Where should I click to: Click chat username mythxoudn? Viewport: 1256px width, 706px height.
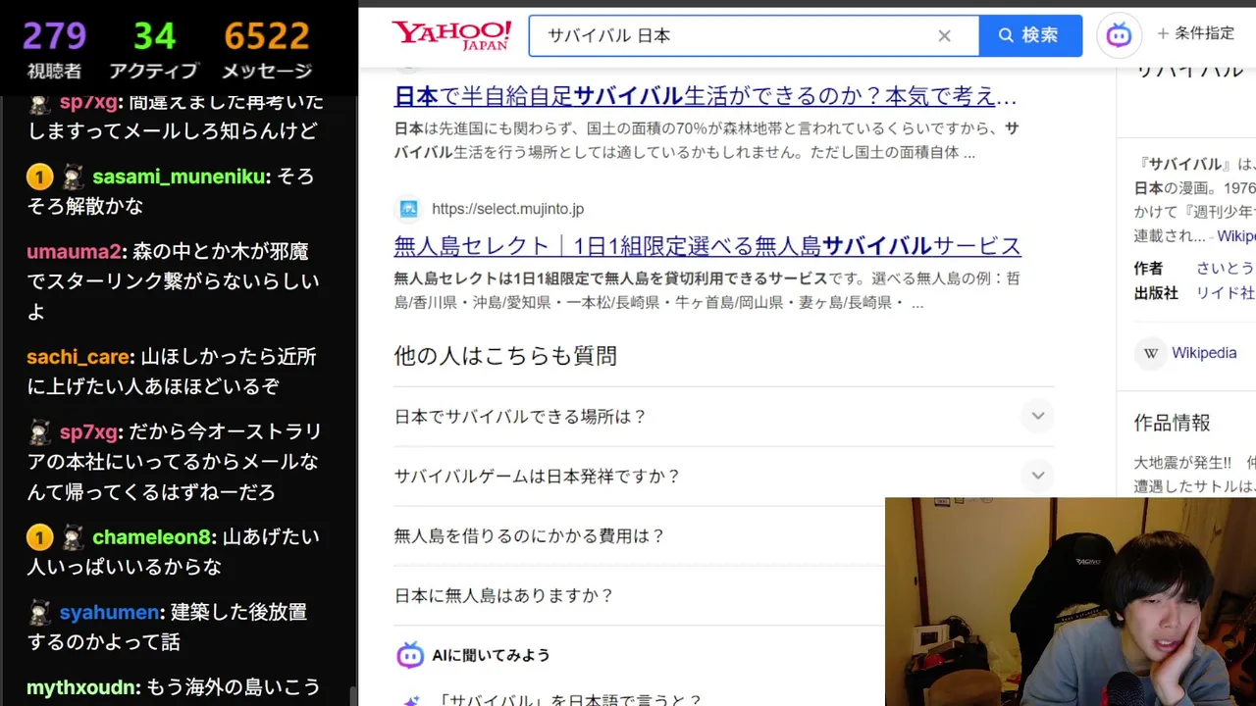(82, 687)
